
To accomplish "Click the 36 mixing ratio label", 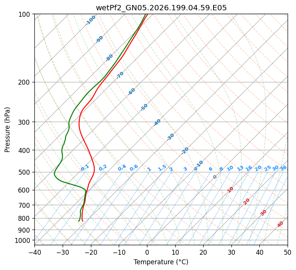I will [283, 168].
